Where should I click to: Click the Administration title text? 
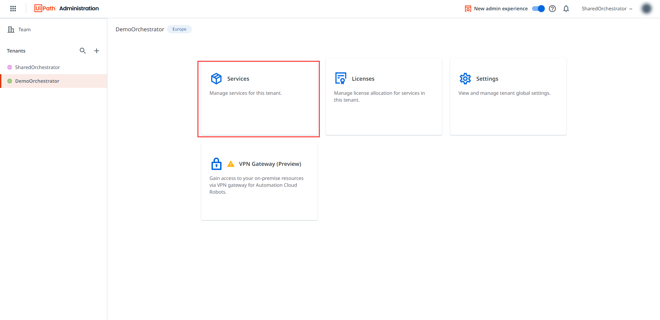click(x=79, y=8)
